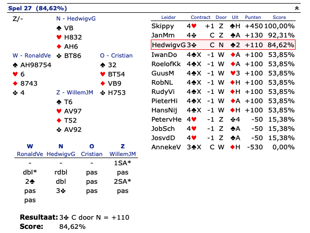The width and height of the screenshot is (310, 233).
Task: Sort results by Contract column
Action: 200,17
